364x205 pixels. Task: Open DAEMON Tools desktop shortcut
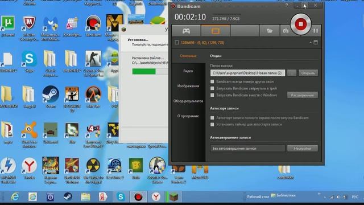click(x=8, y=170)
